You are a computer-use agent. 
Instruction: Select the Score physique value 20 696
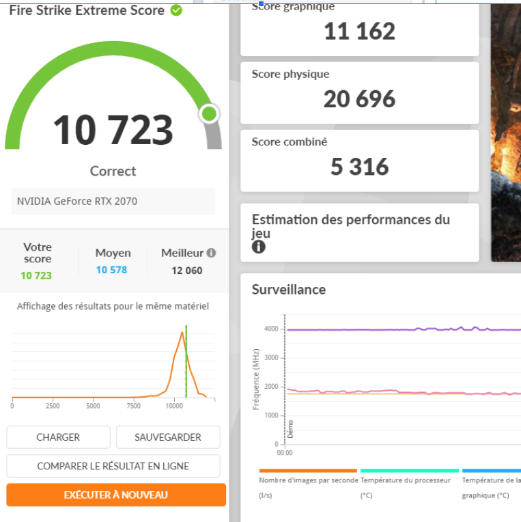pos(360,99)
